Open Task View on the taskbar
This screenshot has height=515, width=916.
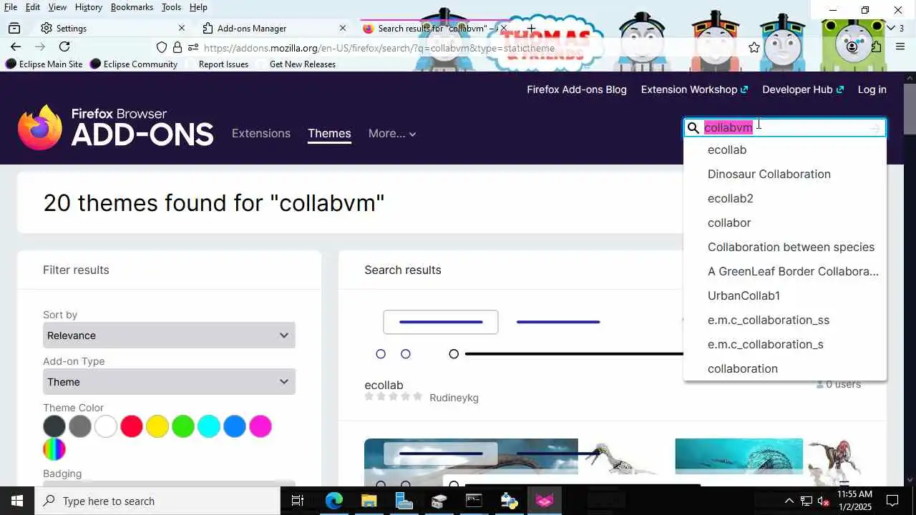pos(298,501)
